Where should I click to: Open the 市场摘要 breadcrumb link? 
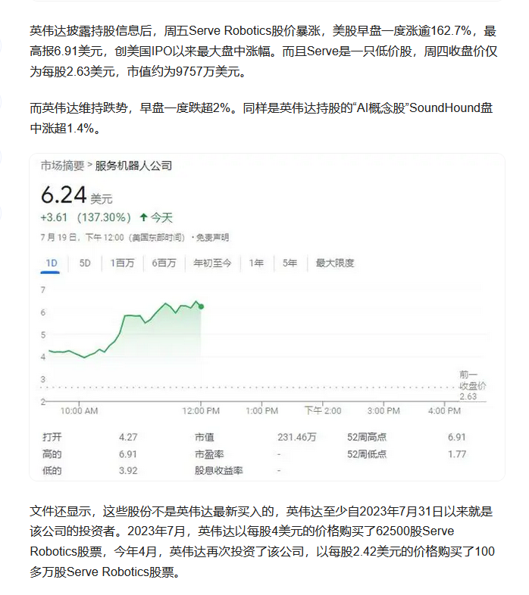pos(62,166)
